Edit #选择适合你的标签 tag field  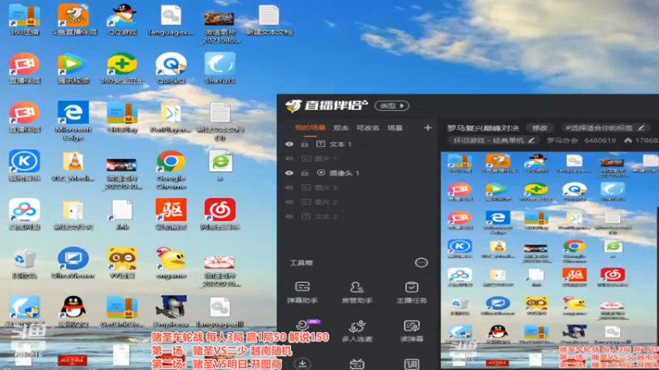coord(605,127)
